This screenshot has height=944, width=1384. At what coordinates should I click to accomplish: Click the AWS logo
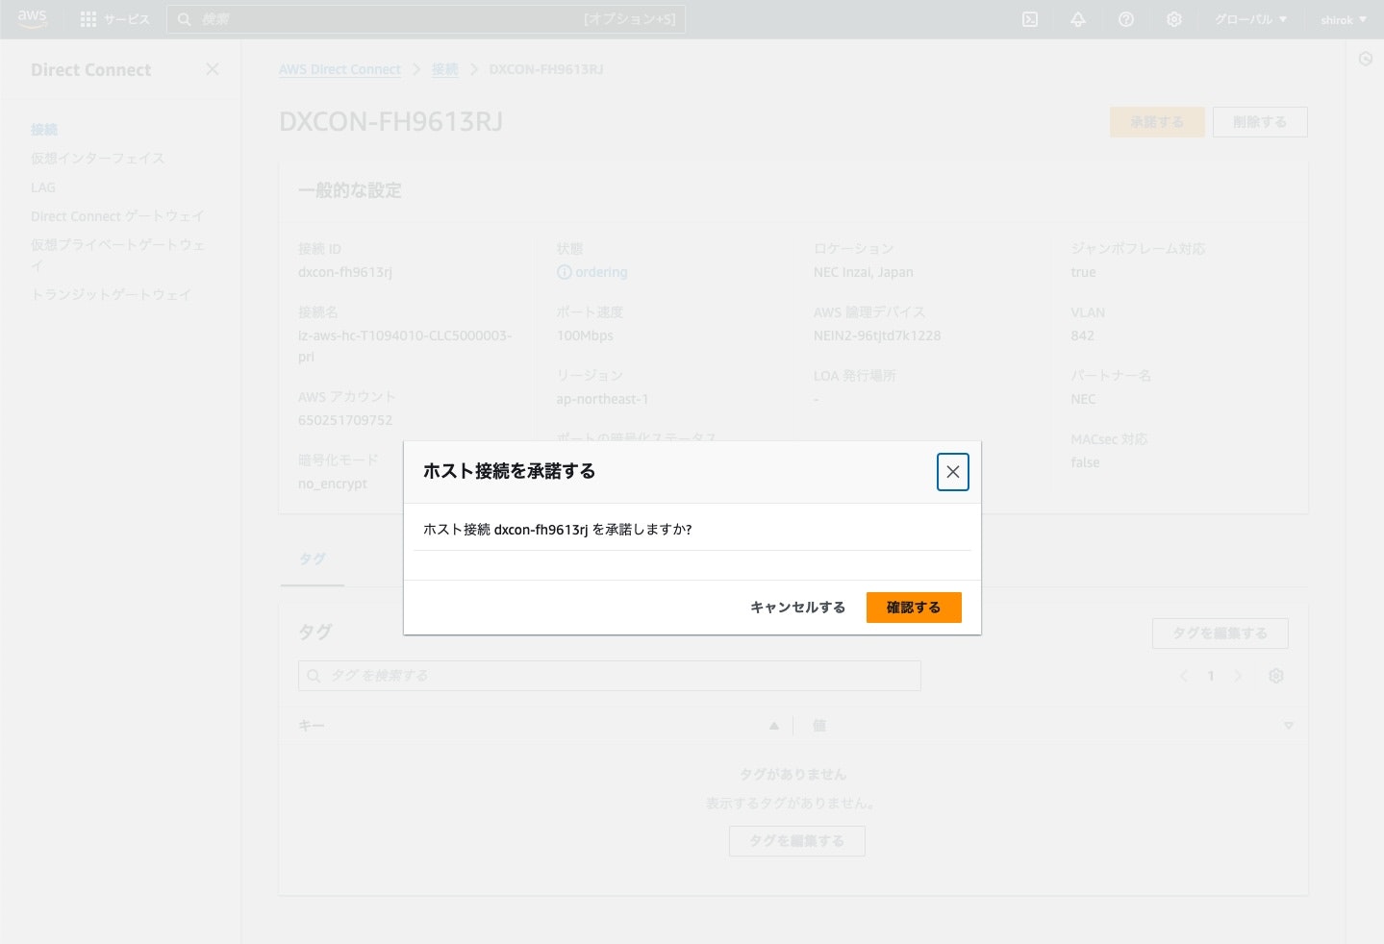coord(32,19)
